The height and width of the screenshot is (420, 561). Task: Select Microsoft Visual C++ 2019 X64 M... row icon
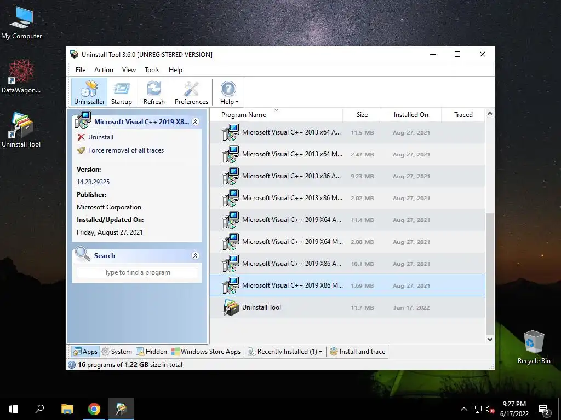[231, 242]
